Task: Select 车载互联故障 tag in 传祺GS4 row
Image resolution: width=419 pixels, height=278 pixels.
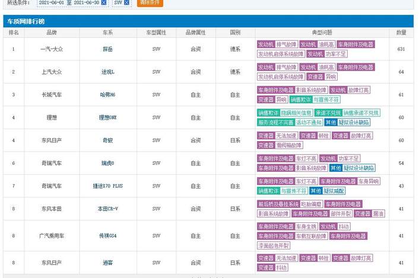Action: [312, 236]
